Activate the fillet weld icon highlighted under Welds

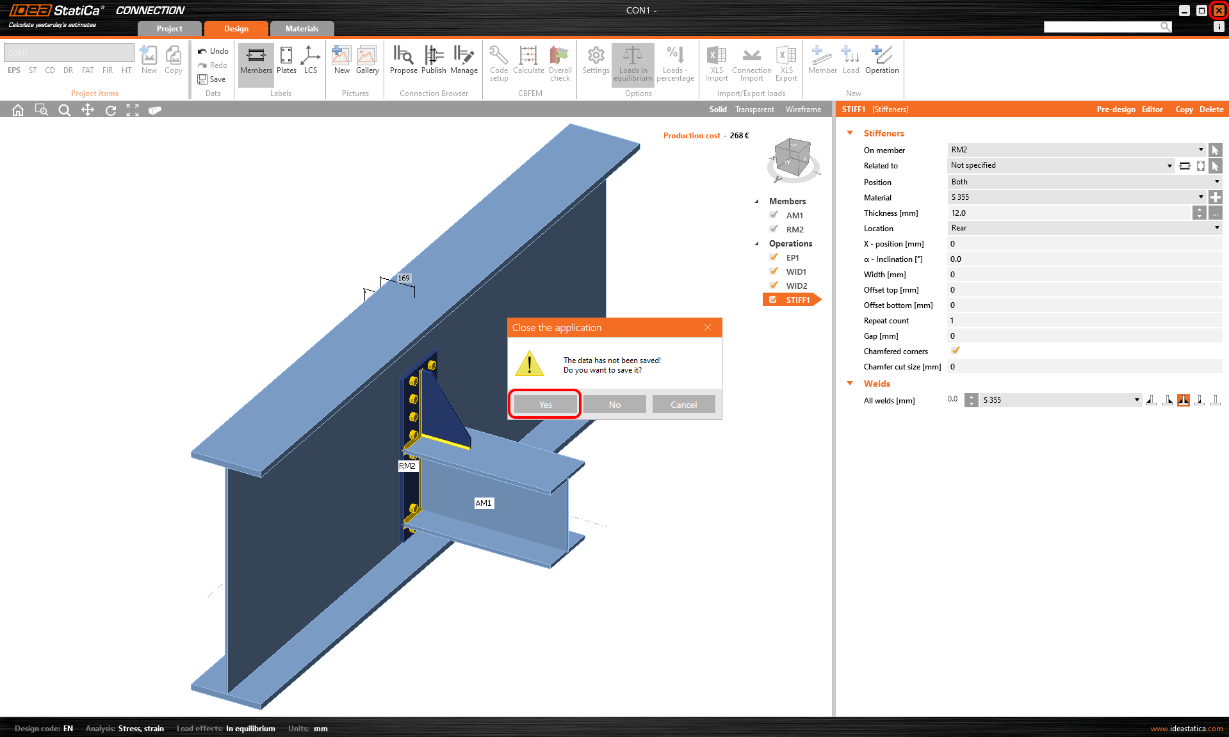tap(1183, 400)
